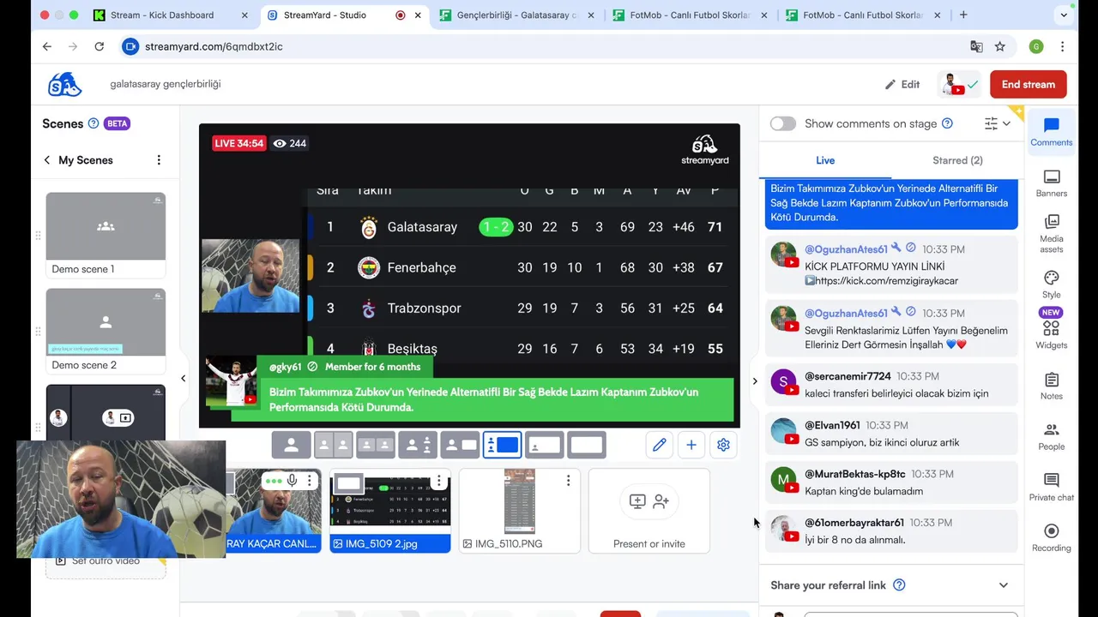
Task: Click the highlighted Zubkov comment in chat
Action: [x=891, y=203]
